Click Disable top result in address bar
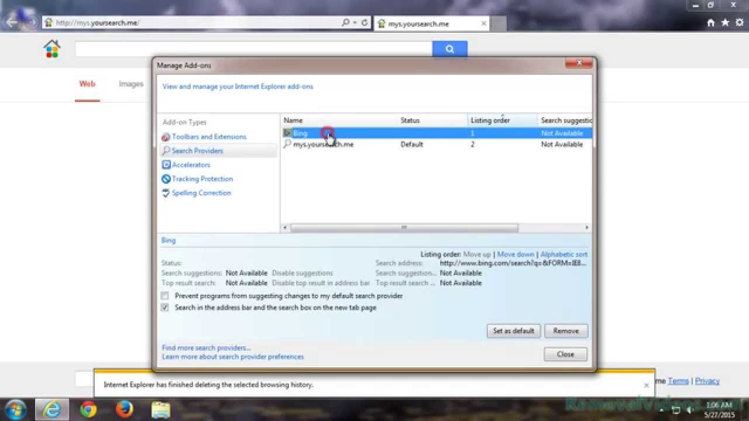Screen dimensions: 749x421 pyautogui.click(x=321, y=283)
